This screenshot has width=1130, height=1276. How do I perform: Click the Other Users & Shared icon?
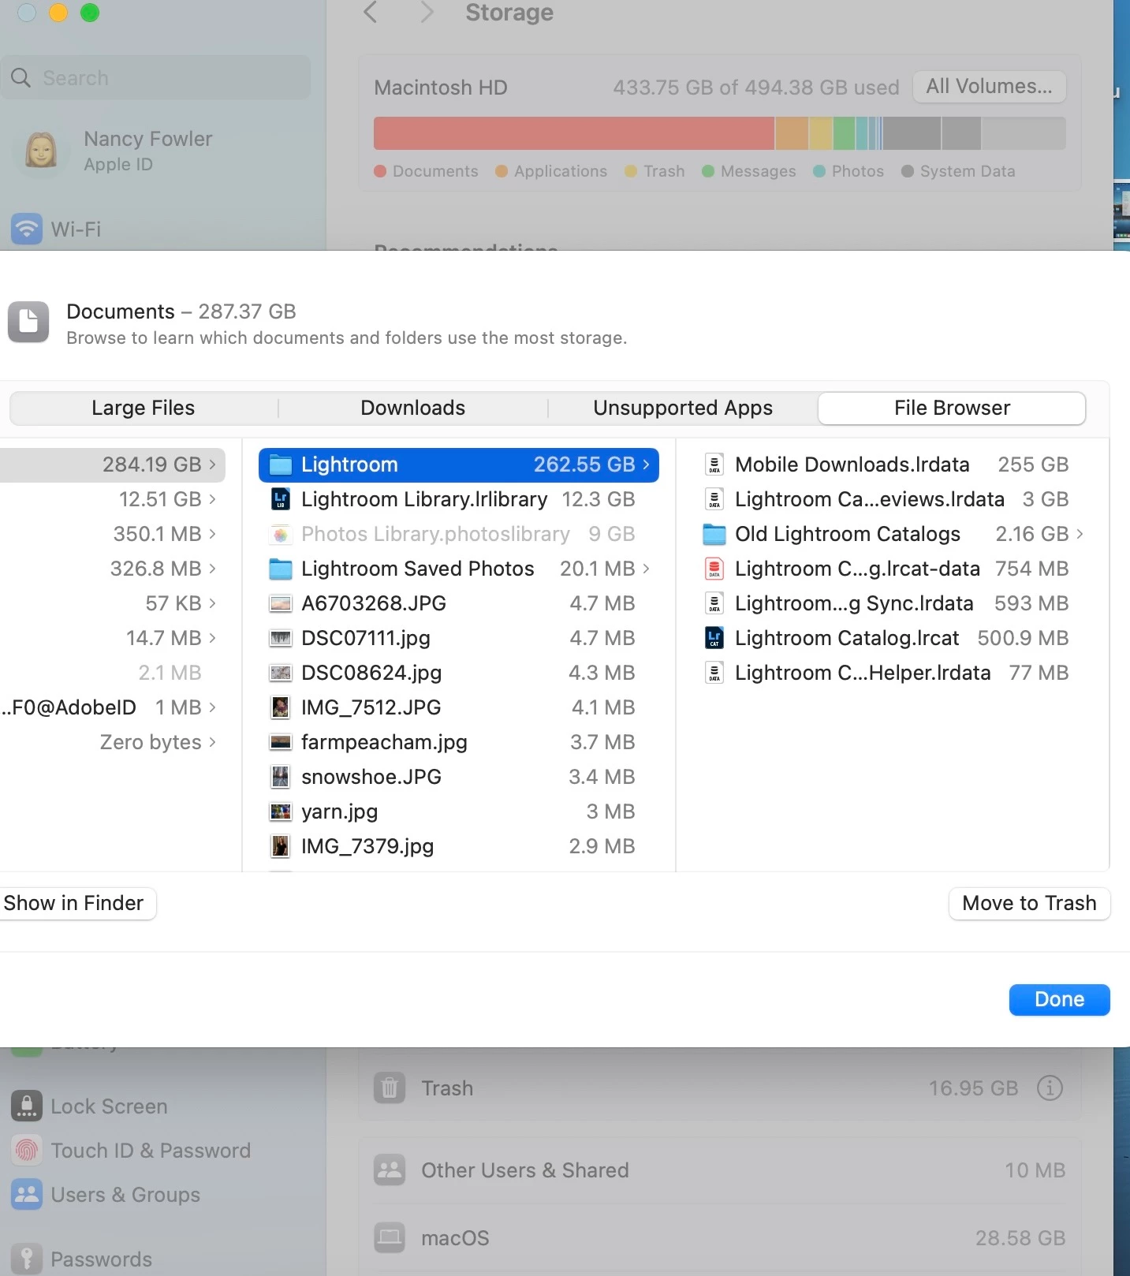point(390,1170)
